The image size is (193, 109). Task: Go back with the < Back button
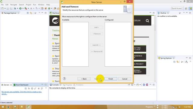click(x=84, y=79)
